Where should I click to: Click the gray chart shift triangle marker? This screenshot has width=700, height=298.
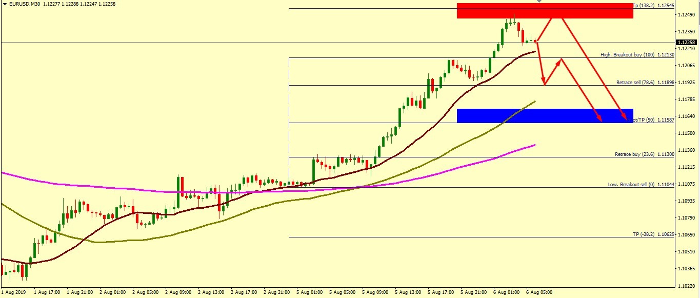coord(538,2)
